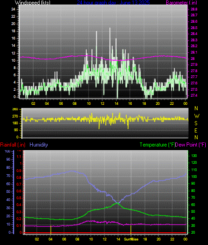Click the "Humidity" legend label
Viewport: 208px width, 245px height.
point(39,145)
